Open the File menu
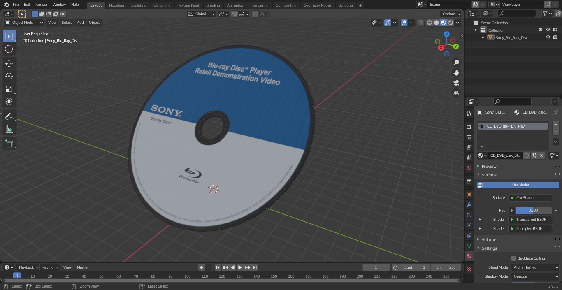The height and width of the screenshot is (290, 562). pyautogui.click(x=16, y=5)
